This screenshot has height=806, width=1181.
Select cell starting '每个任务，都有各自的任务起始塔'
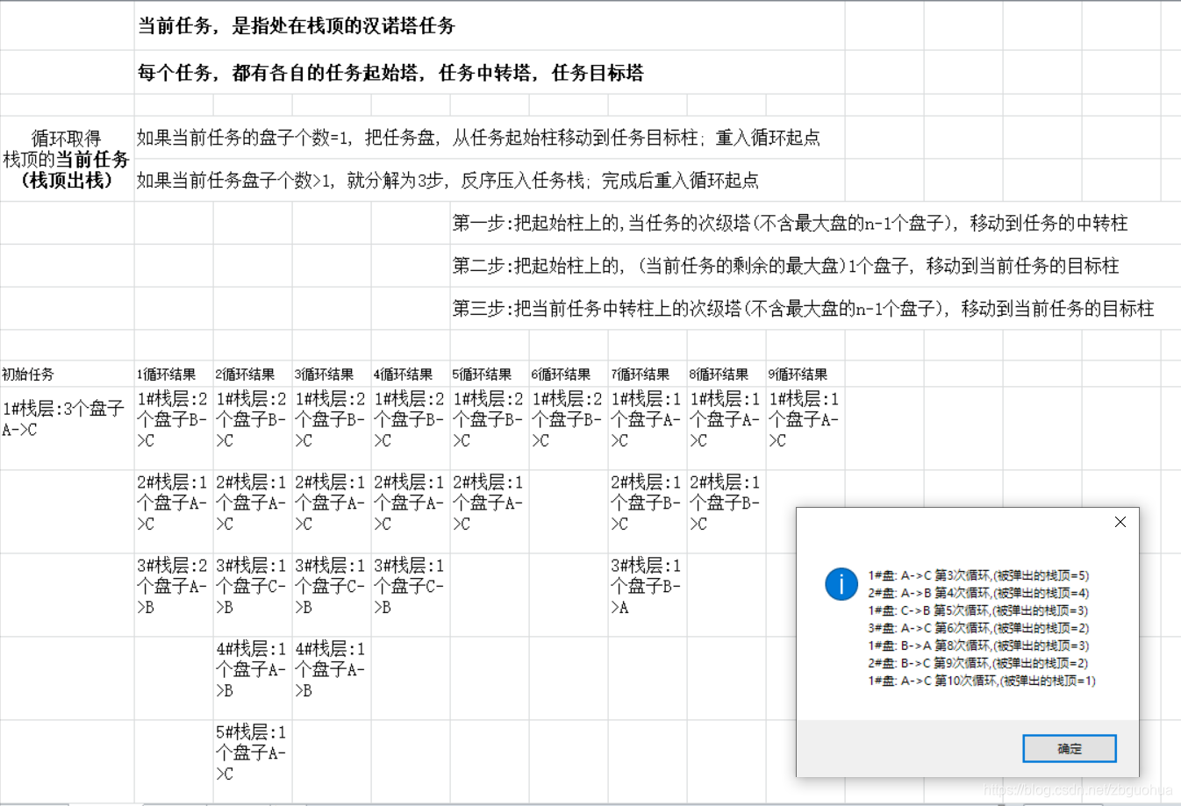(490, 72)
